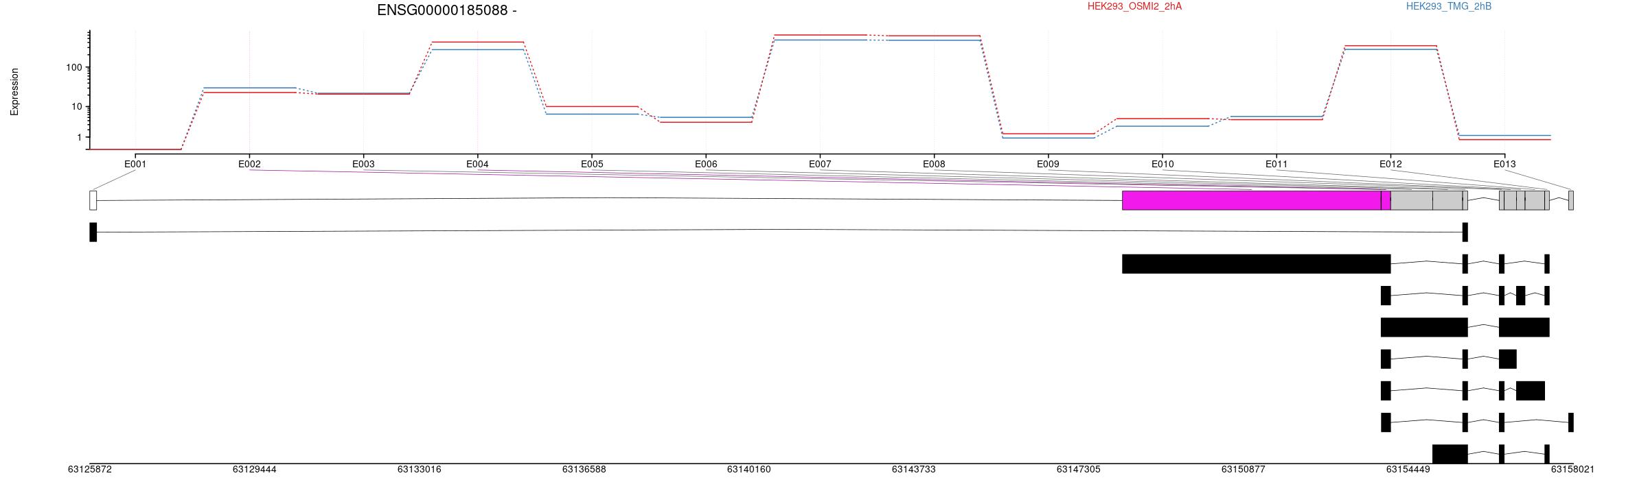Click the y-axis tick value 1

pyautogui.click(x=80, y=138)
